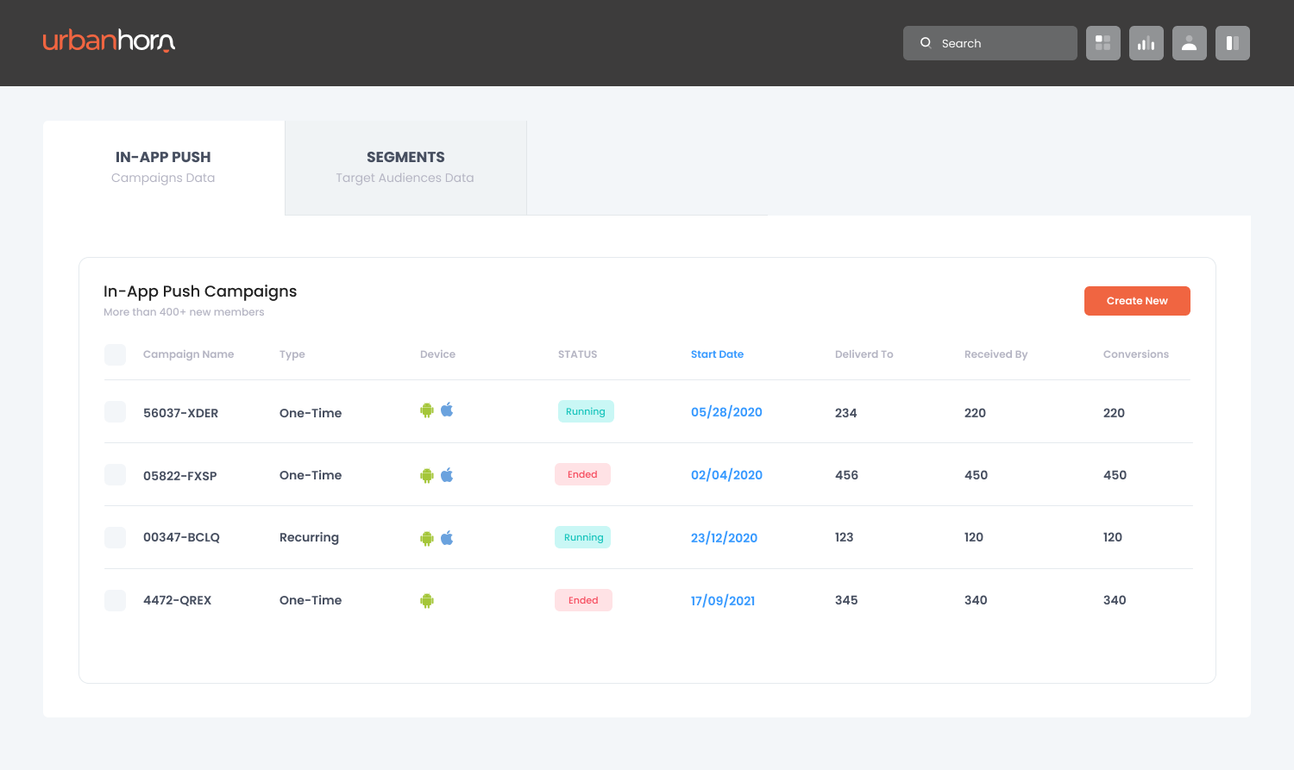This screenshot has height=770, width=1294.
Task: Check the select-all checkbox in table header
Action: click(115, 354)
